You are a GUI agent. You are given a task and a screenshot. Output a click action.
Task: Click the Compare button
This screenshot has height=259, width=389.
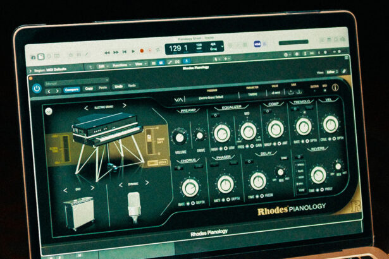point(72,90)
